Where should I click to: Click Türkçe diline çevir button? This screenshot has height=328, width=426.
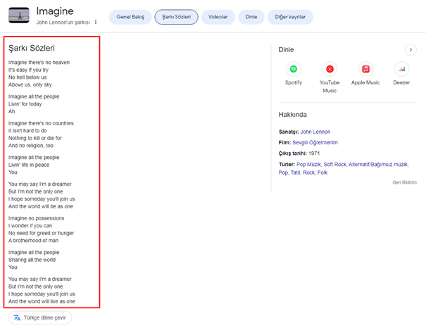coord(40,317)
